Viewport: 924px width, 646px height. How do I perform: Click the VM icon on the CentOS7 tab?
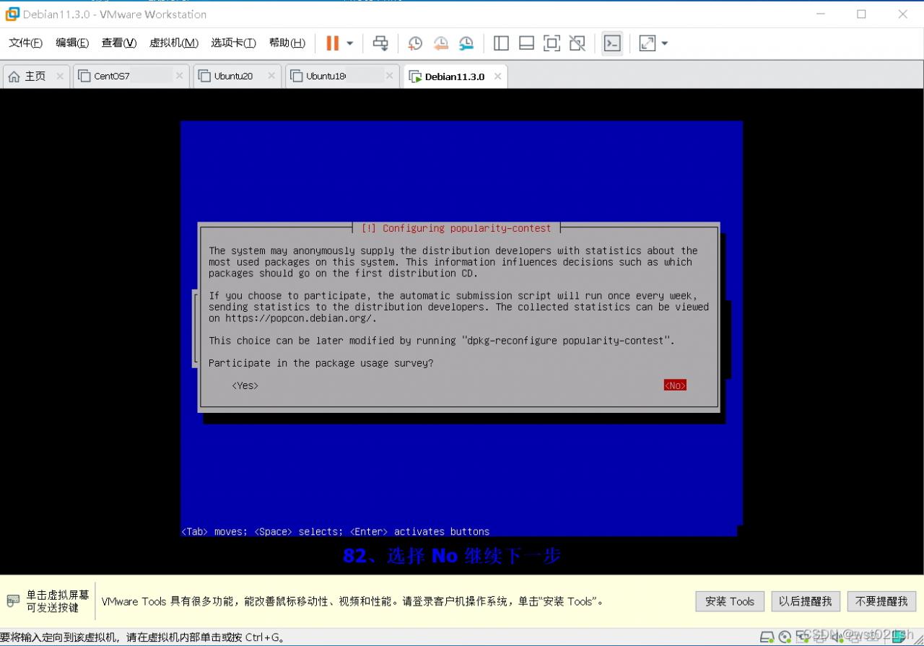pyautogui.click(x=84, y=76)
